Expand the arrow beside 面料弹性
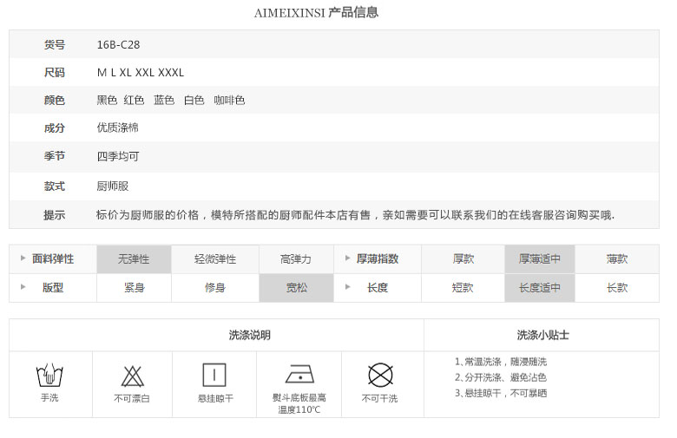 pyautogui.click(x=23, y=258)
